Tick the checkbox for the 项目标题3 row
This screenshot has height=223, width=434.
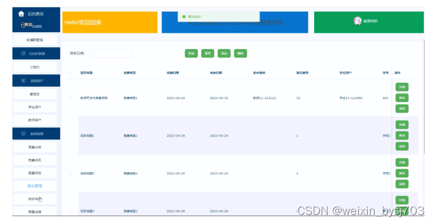point(71,211)
